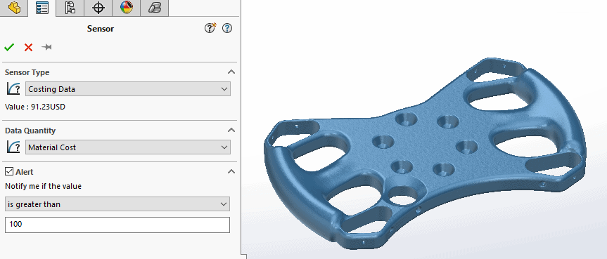Open the DisplayManager color ball tab
Image resolution: width=607 pixels, height=259 pixels.
127,8
